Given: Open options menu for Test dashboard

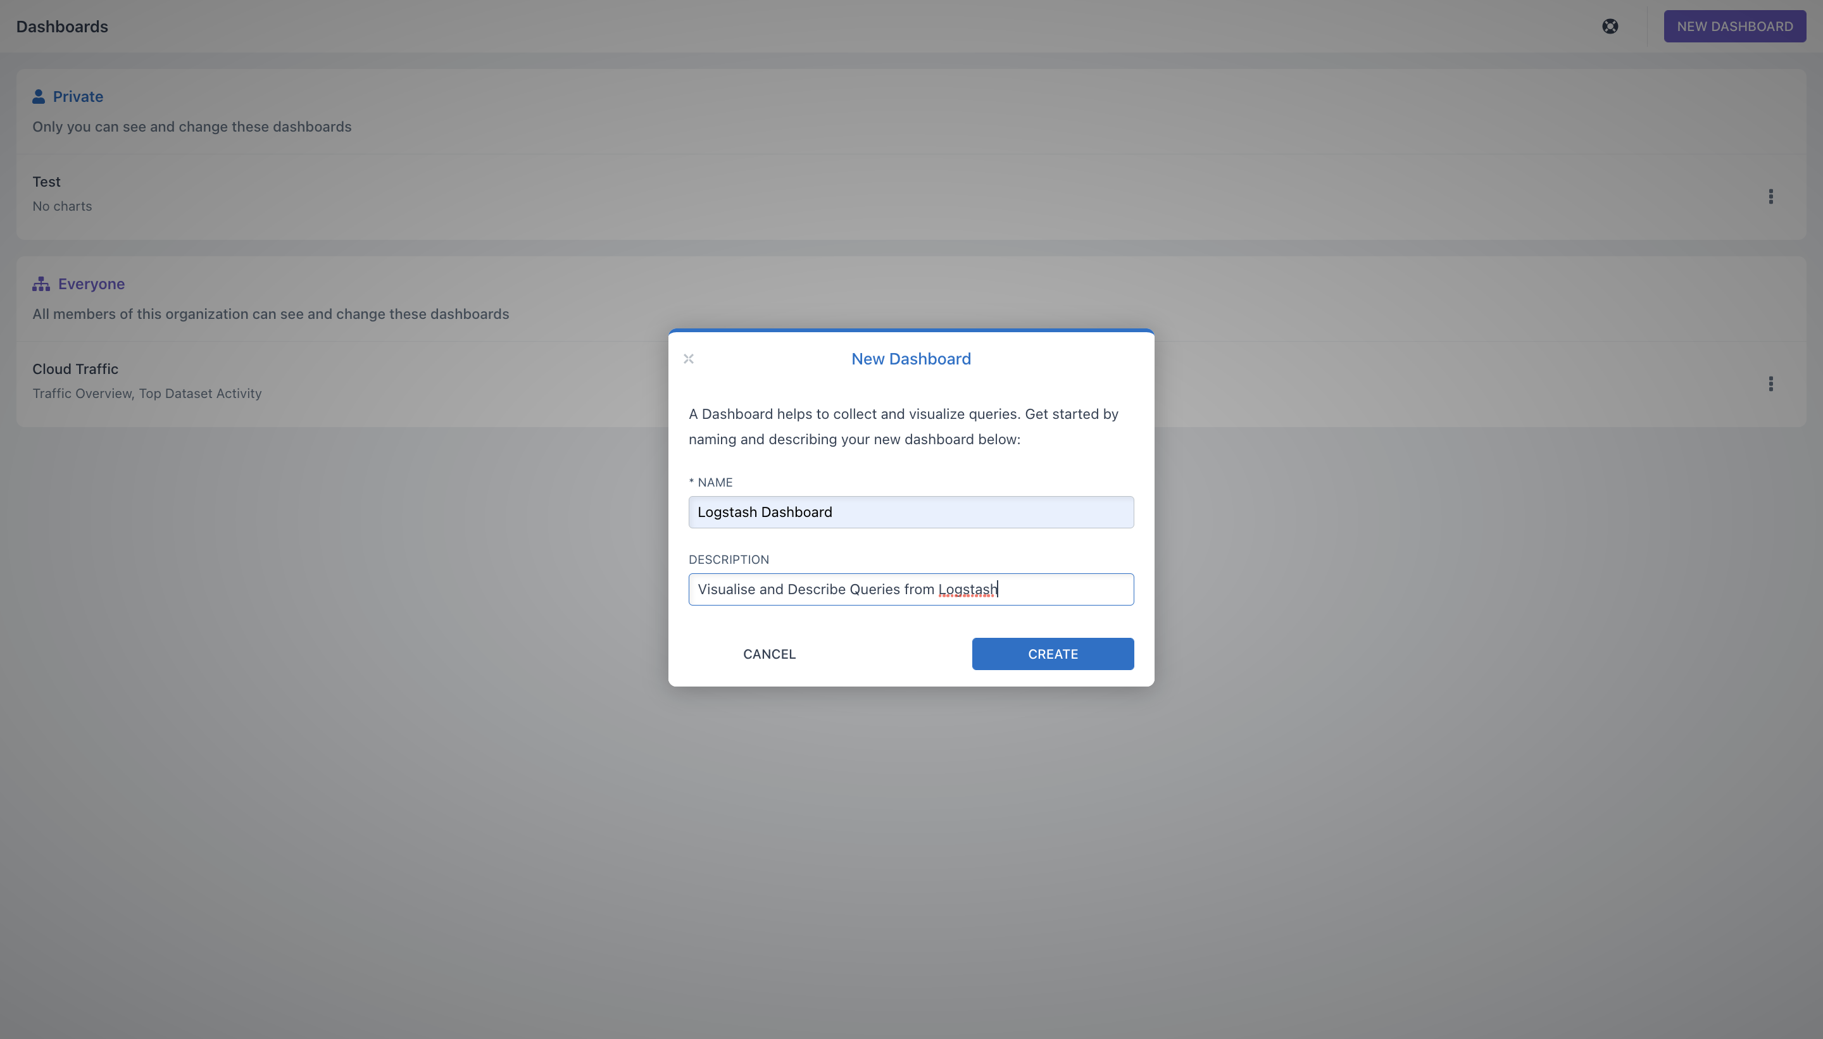Looking at the screenshot, I should pyautogui.click(x=1770, y=196).
